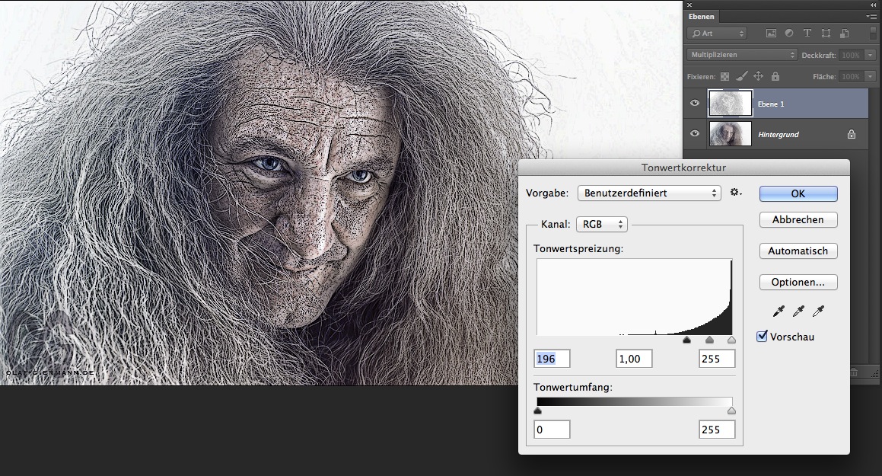Lock transparent pixels in Fixieren row

724,76
